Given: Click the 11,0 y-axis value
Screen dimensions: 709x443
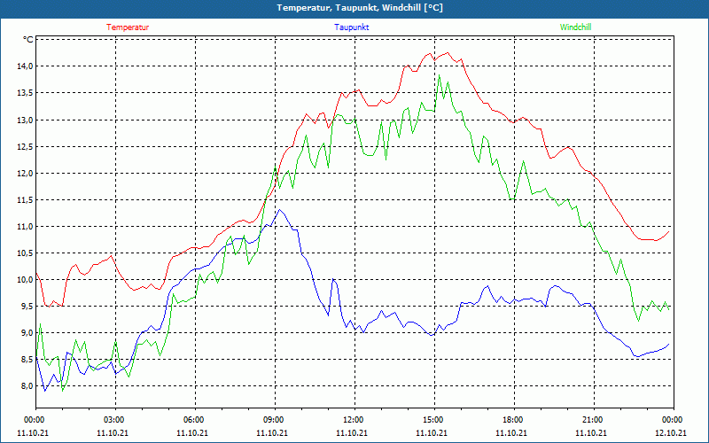Looking at the screenshot, I should click(x=26, y=227).
